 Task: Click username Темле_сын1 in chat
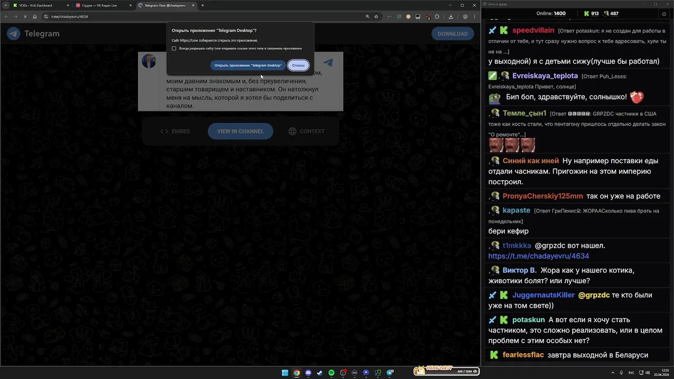[524, 113]
